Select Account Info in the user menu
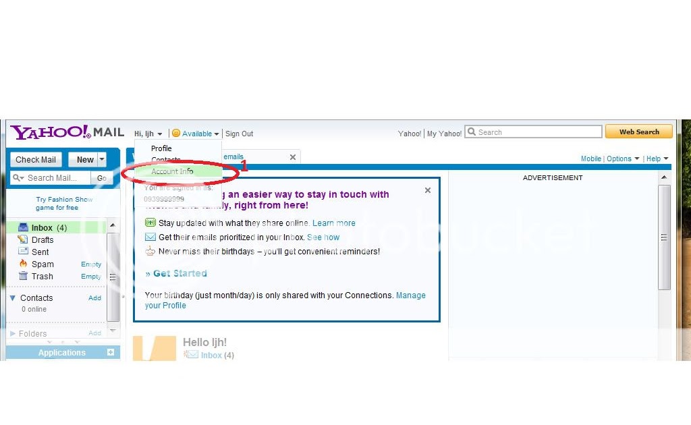The image size is (691, 425). pyautogui.click(x=172, y=171)
